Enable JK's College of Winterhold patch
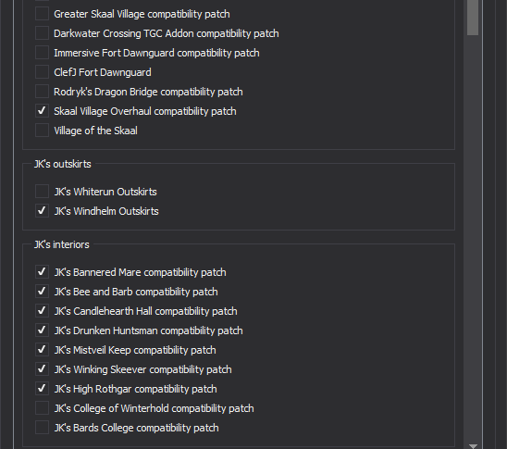This screenshot has width=507, height=449. point(42,408)
